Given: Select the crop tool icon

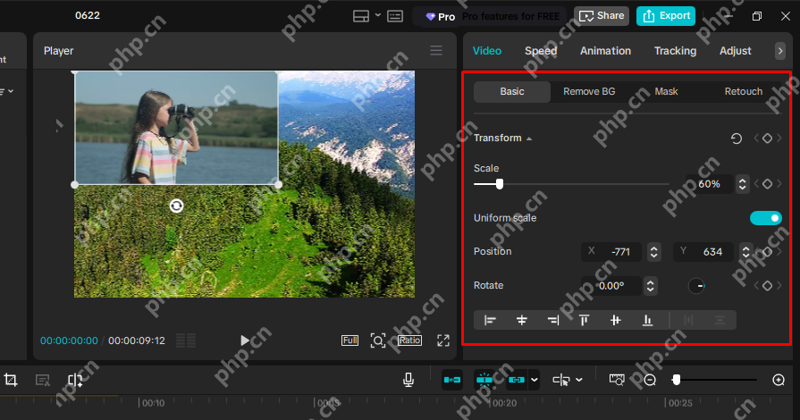Looking at the screenshot, I should click(x=11, y=380).
